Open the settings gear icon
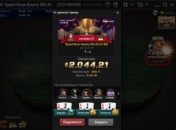The width and height of the screenshot is (176, 130). click(108, 5)
